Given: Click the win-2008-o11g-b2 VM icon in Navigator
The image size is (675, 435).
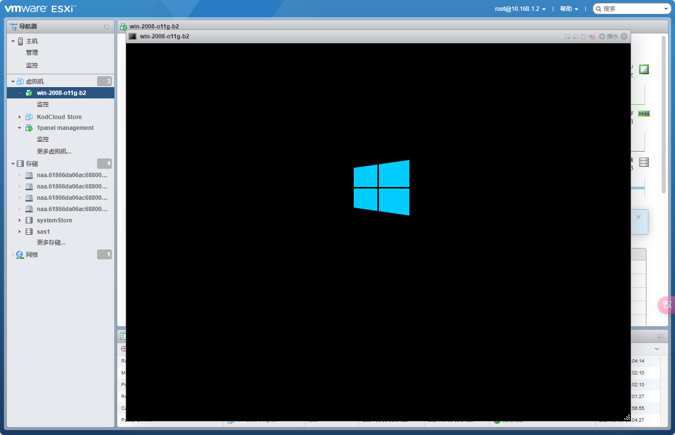Looking at the screenshot, I should pos(29,93).
